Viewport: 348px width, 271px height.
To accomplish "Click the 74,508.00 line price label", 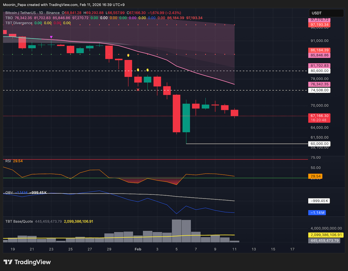I will (320, 90).
